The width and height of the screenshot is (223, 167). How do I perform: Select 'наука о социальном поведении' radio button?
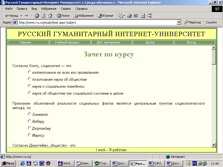(29, 86)
